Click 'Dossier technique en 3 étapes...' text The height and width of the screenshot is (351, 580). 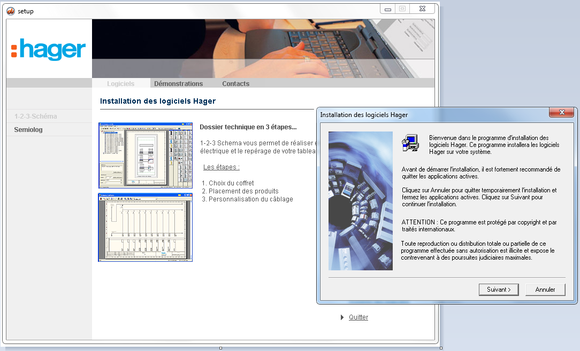(x=248, y=127)
